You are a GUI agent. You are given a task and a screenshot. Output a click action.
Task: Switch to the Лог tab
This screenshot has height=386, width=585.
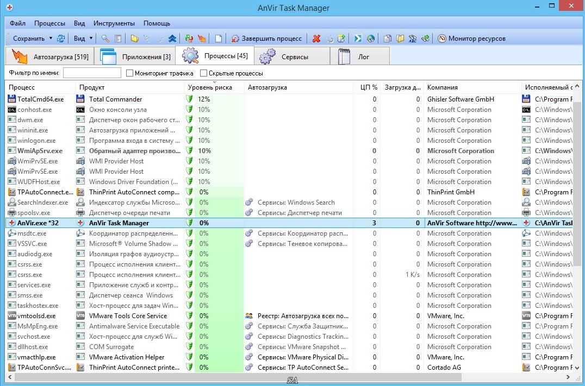coord(360,56)
